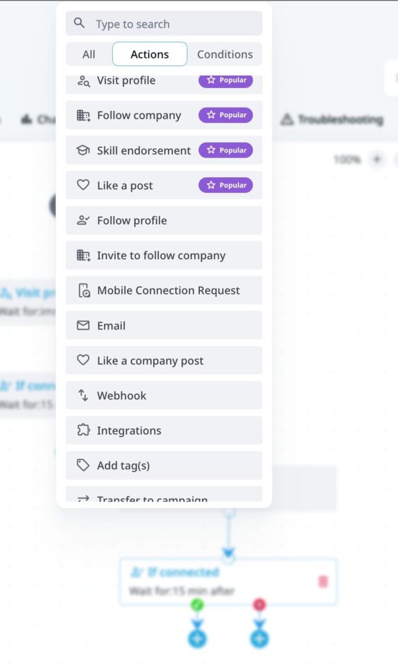
Task: Choose the Skill endorsement graduation cap icon
Action: (x=83, y=150)
